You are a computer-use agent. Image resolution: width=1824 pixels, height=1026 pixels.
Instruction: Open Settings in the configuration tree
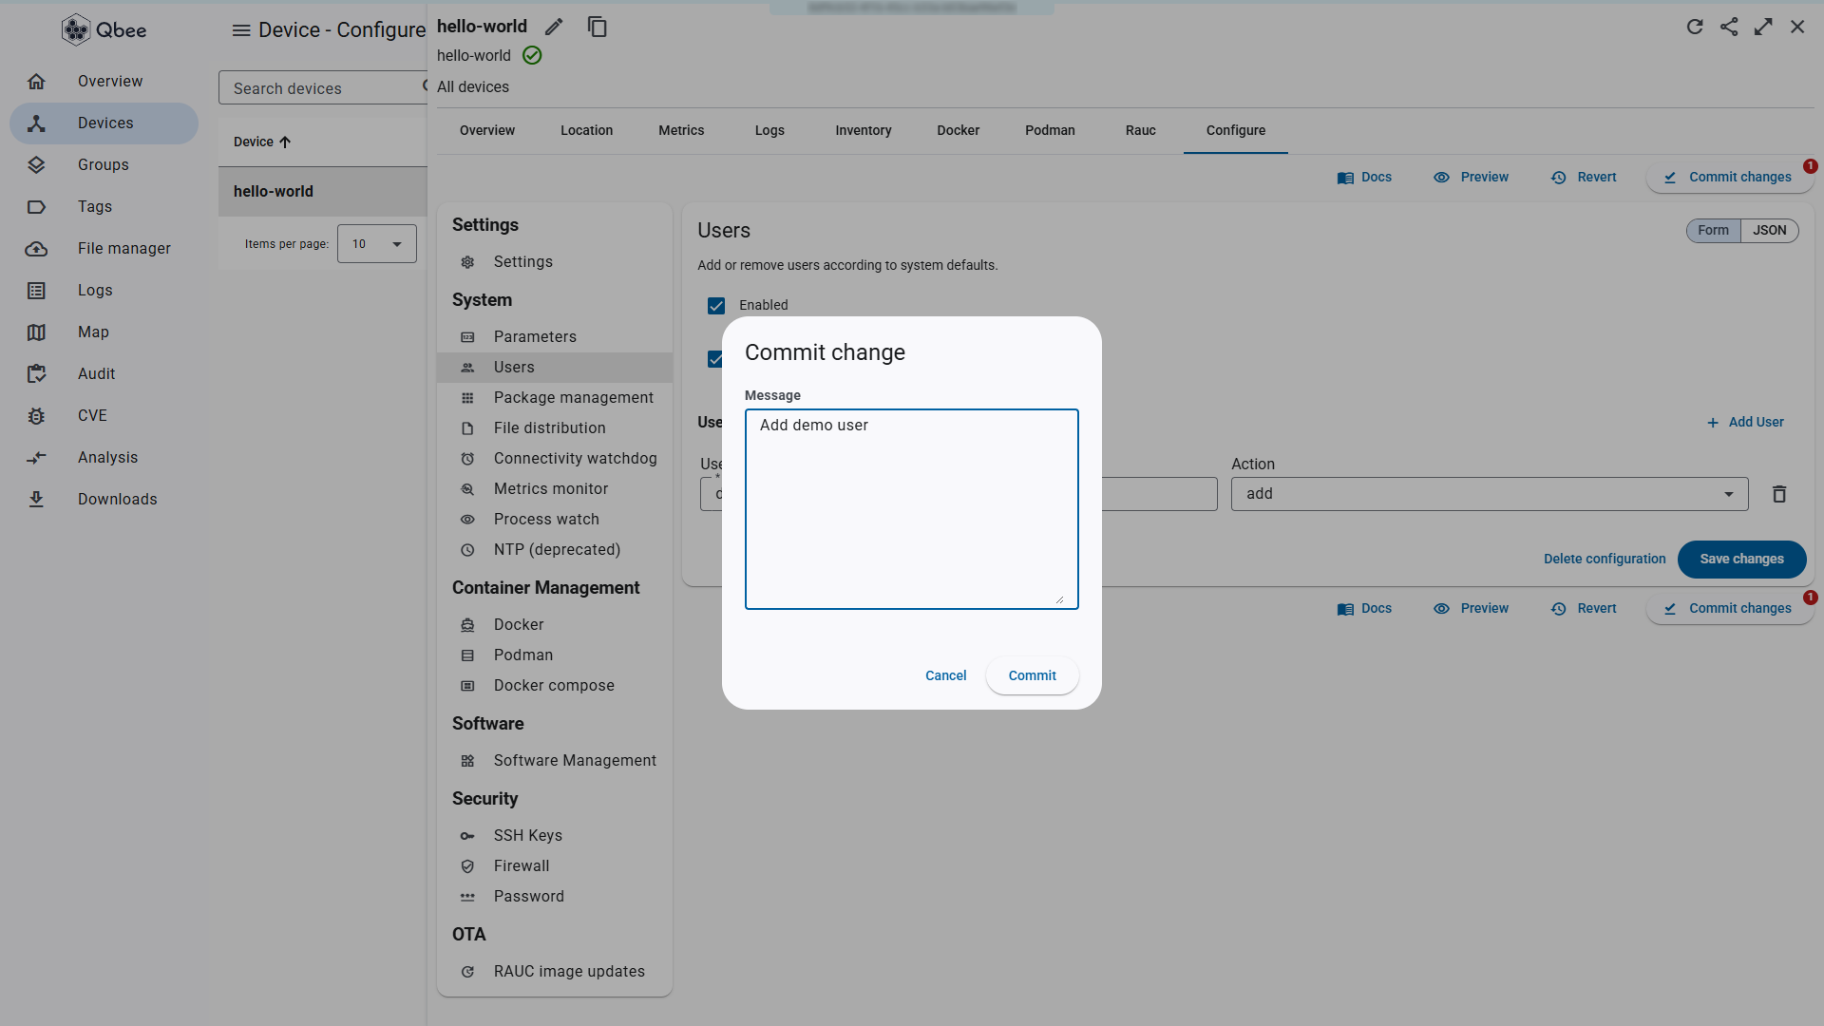(555, 262)
